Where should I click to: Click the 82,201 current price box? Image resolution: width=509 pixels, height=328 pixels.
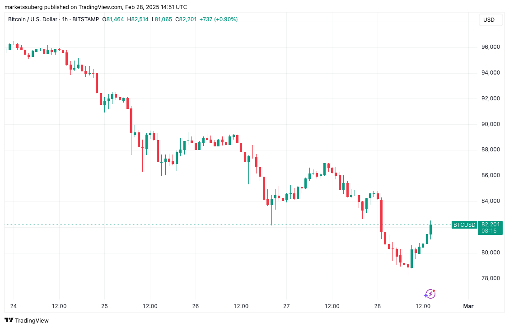tap(490, 228)
